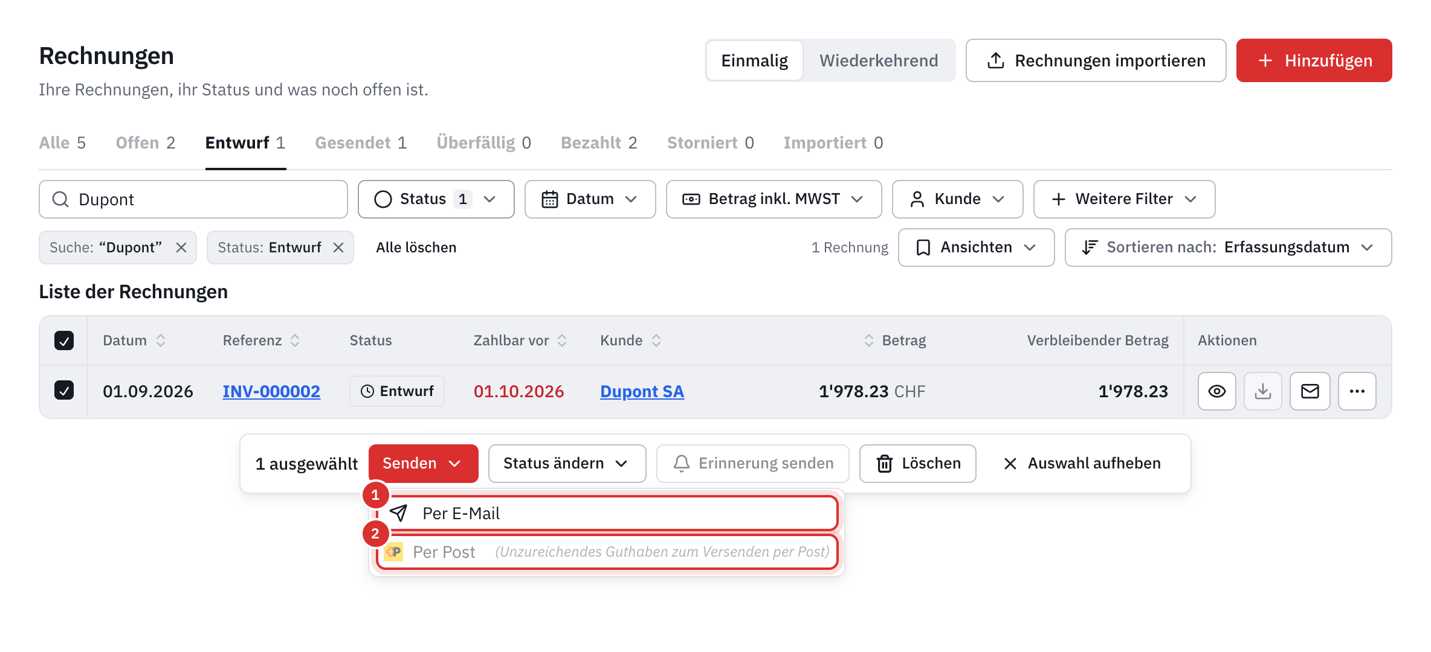Screen dimensions: 1431x652
Task: Sort the table by Zahlbar vor column
Action: (562, 340)
